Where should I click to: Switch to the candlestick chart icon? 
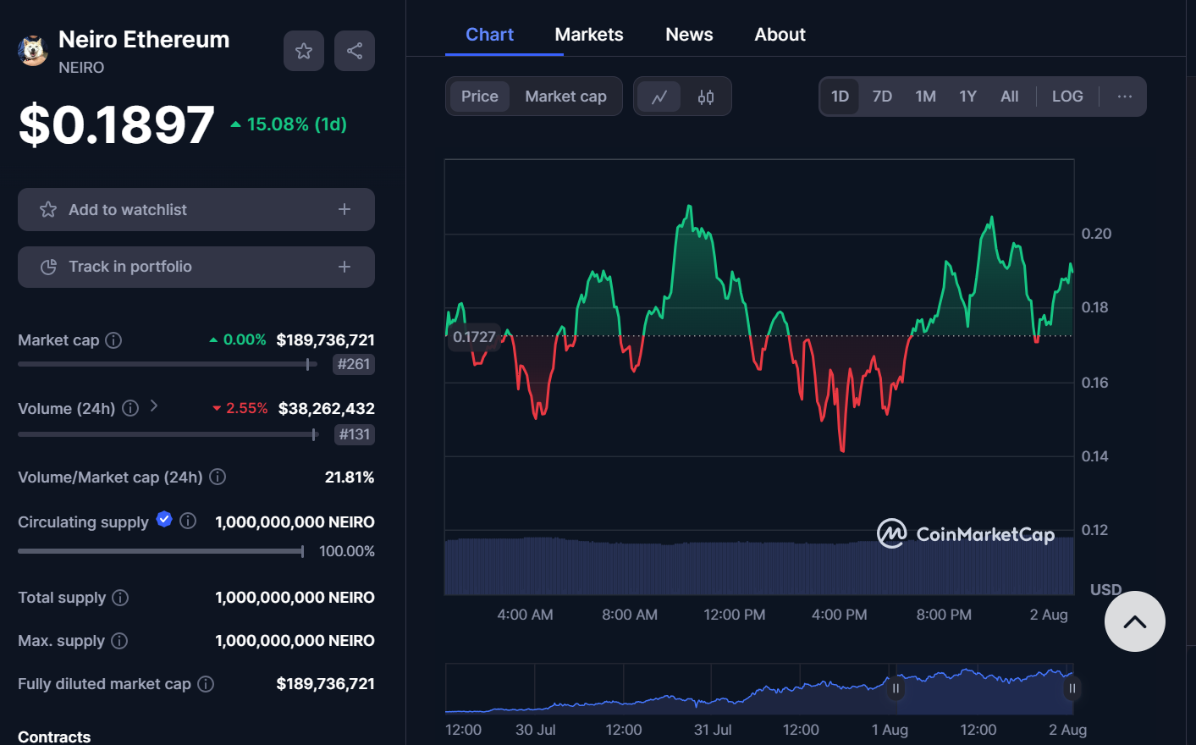706,97
